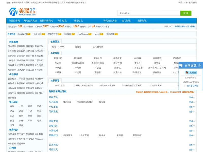Click the 登录 link at top
The height and width of the screenshot is (152, 203).
(180, 3)
